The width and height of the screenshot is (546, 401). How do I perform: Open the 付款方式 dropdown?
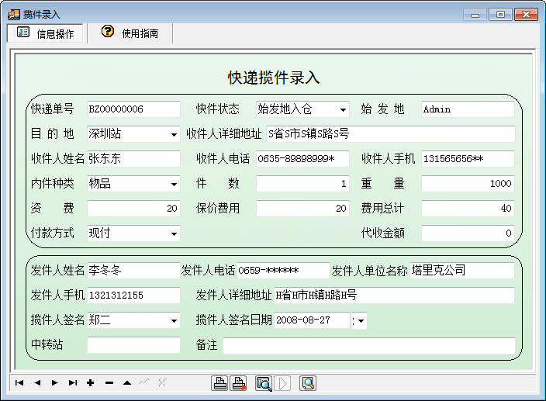(174, 234)
